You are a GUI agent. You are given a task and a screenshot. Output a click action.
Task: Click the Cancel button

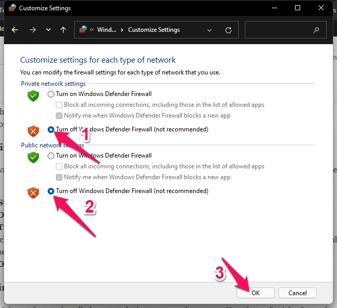click(298, 293)
